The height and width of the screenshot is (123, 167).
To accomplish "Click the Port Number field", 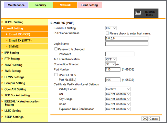I will (x=113, y=69).
